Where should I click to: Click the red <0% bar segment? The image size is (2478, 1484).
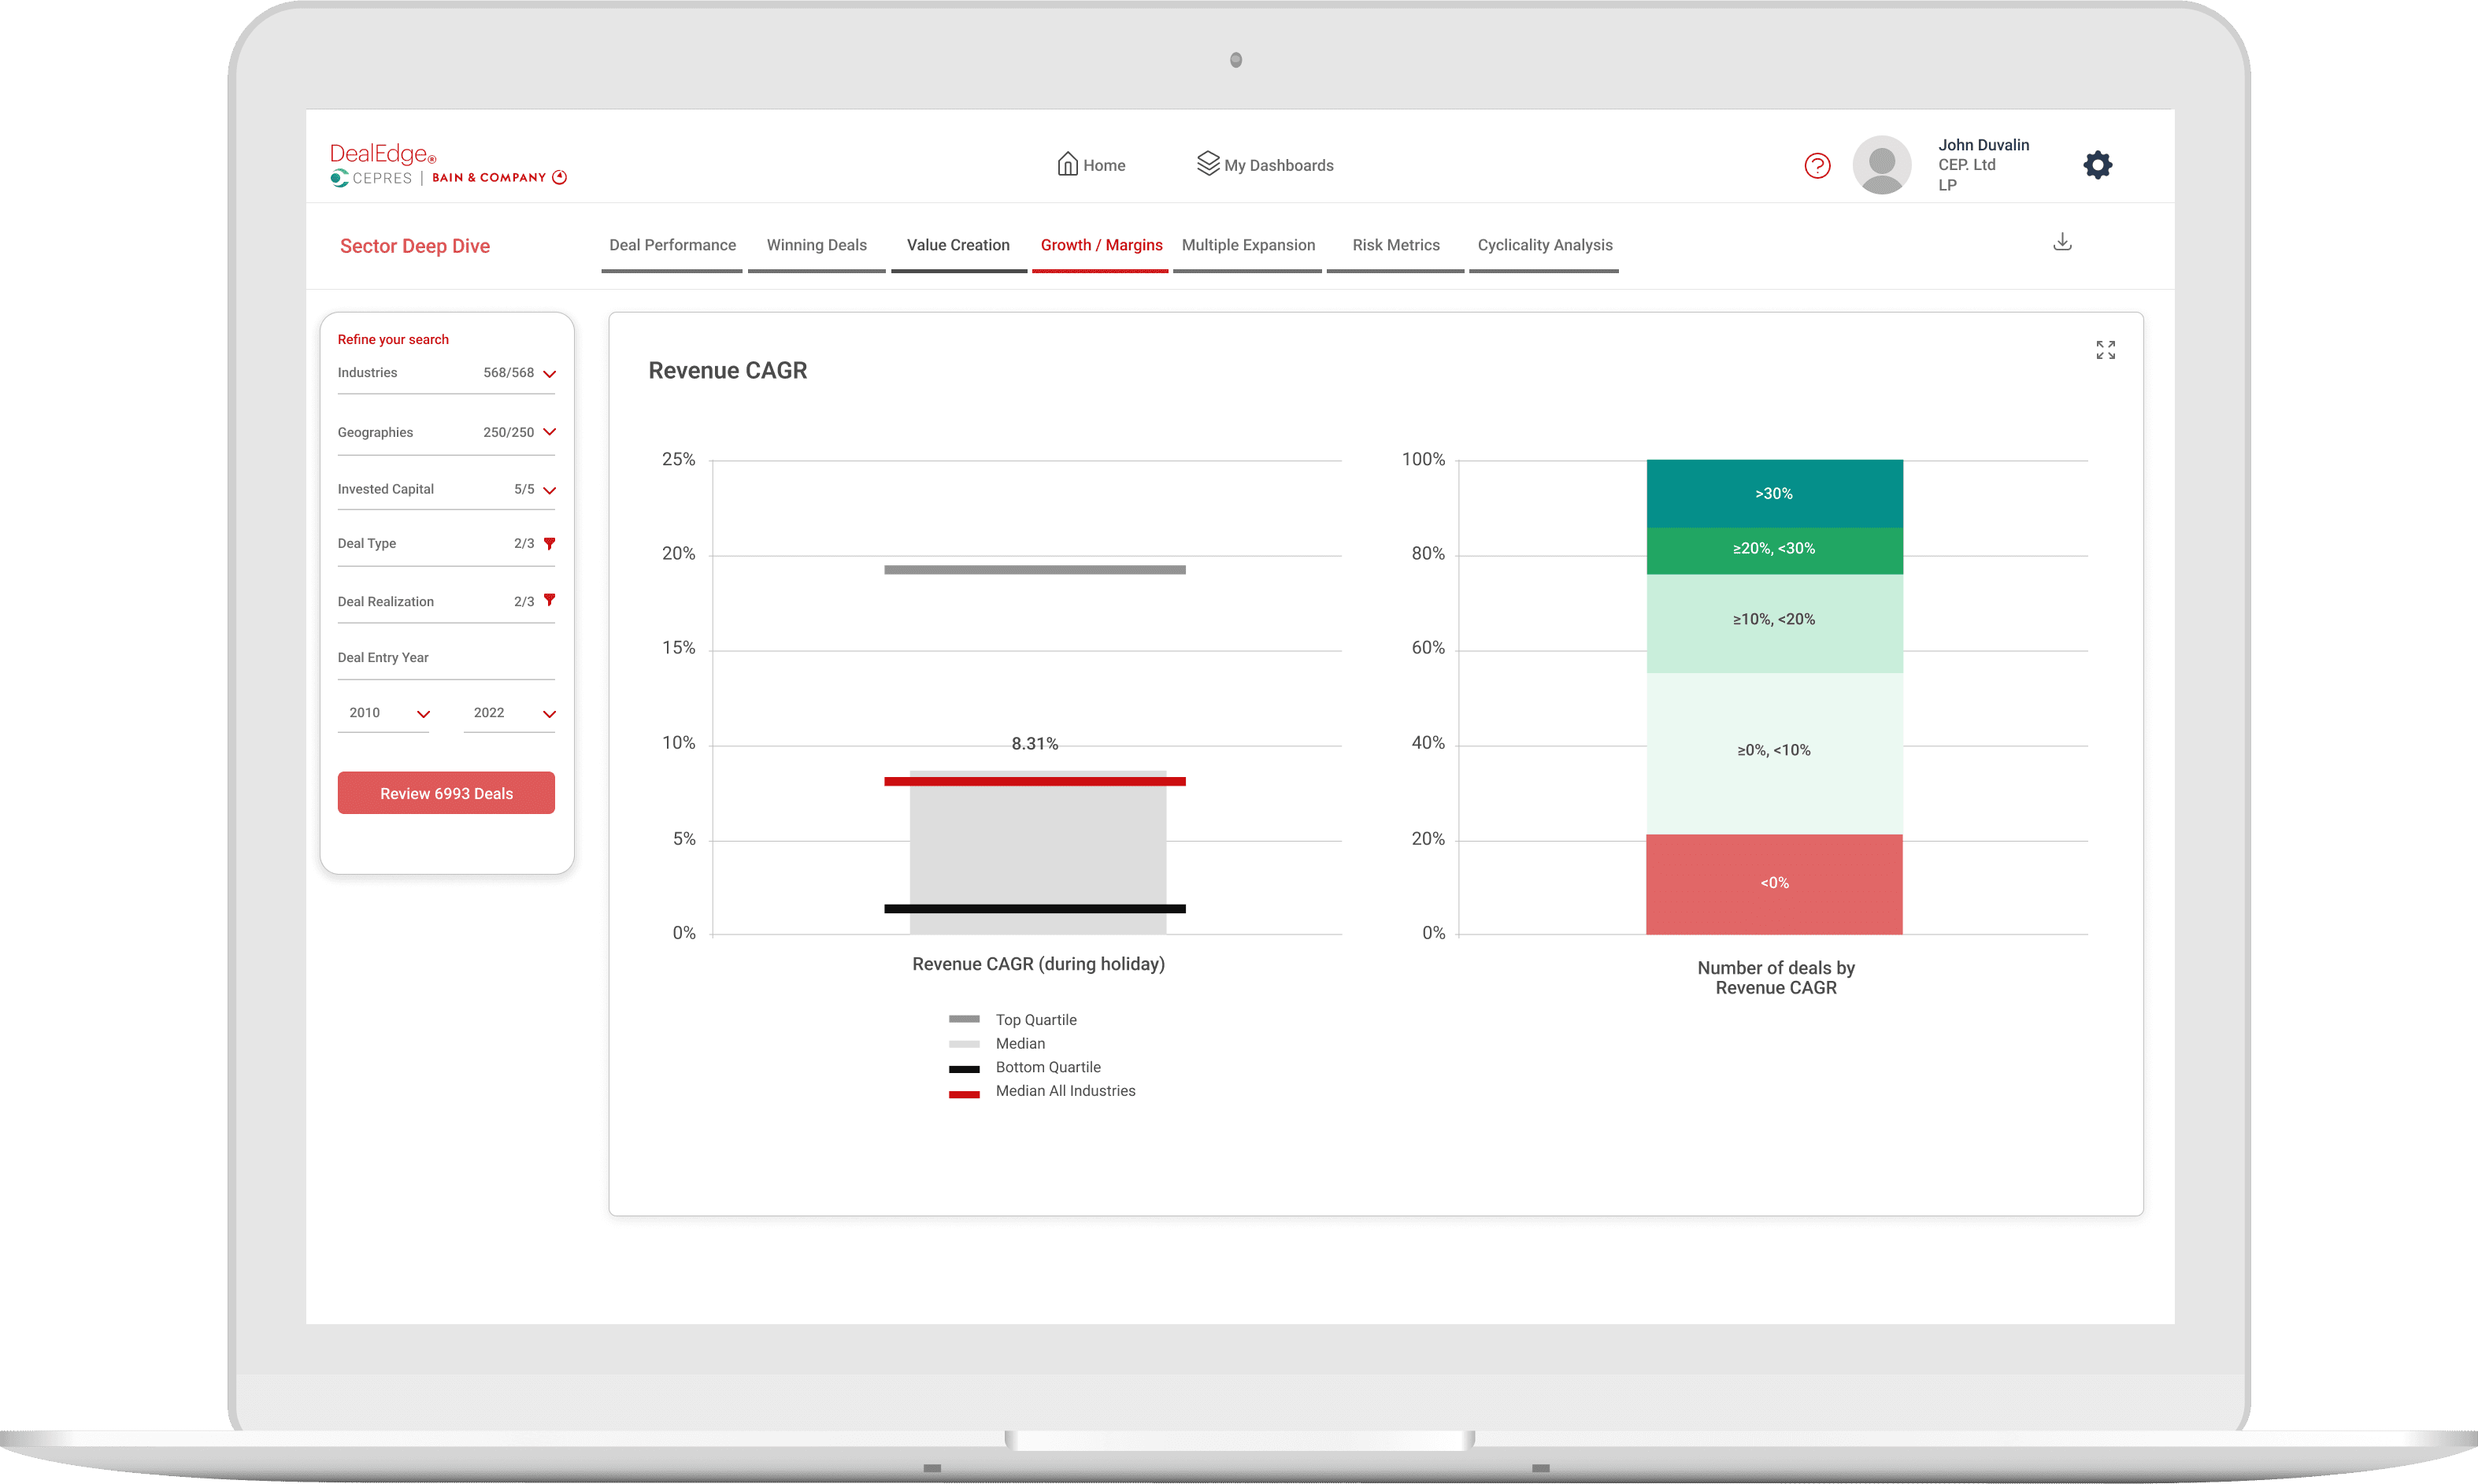pyautogui.click(x=1774, y=884)
